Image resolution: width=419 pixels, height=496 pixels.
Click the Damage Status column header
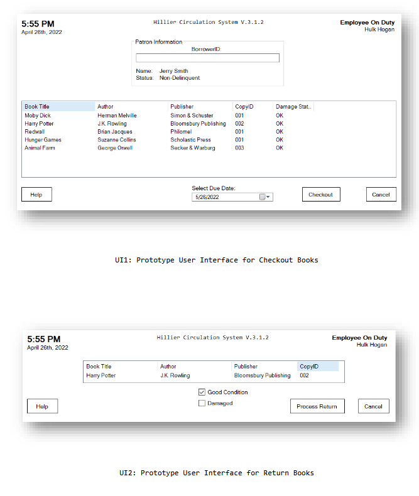click(293, 107)
